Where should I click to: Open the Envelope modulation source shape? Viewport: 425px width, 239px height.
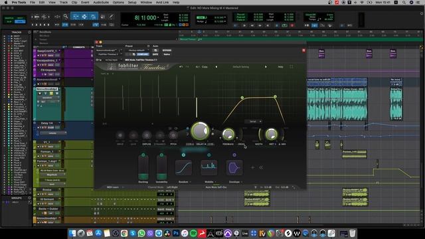coord(234,168)
